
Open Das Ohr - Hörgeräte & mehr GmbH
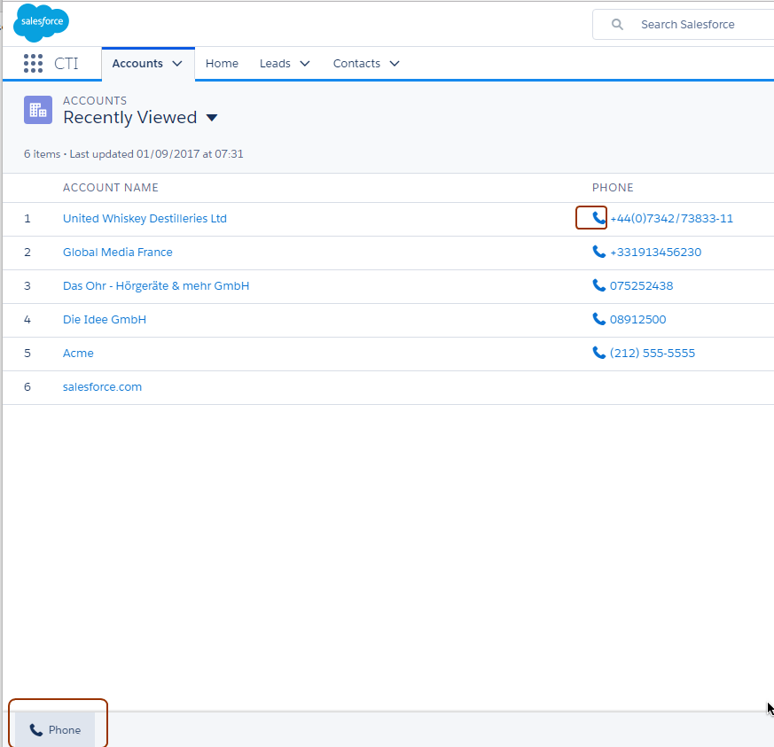point(156,285)
